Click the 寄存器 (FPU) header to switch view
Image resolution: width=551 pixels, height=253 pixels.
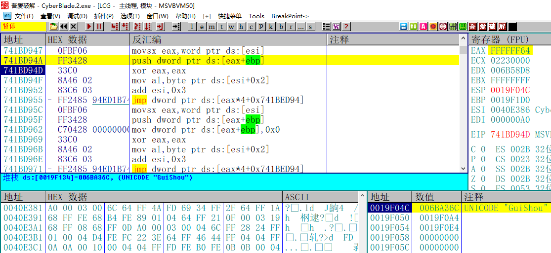[x=509, y=39]
